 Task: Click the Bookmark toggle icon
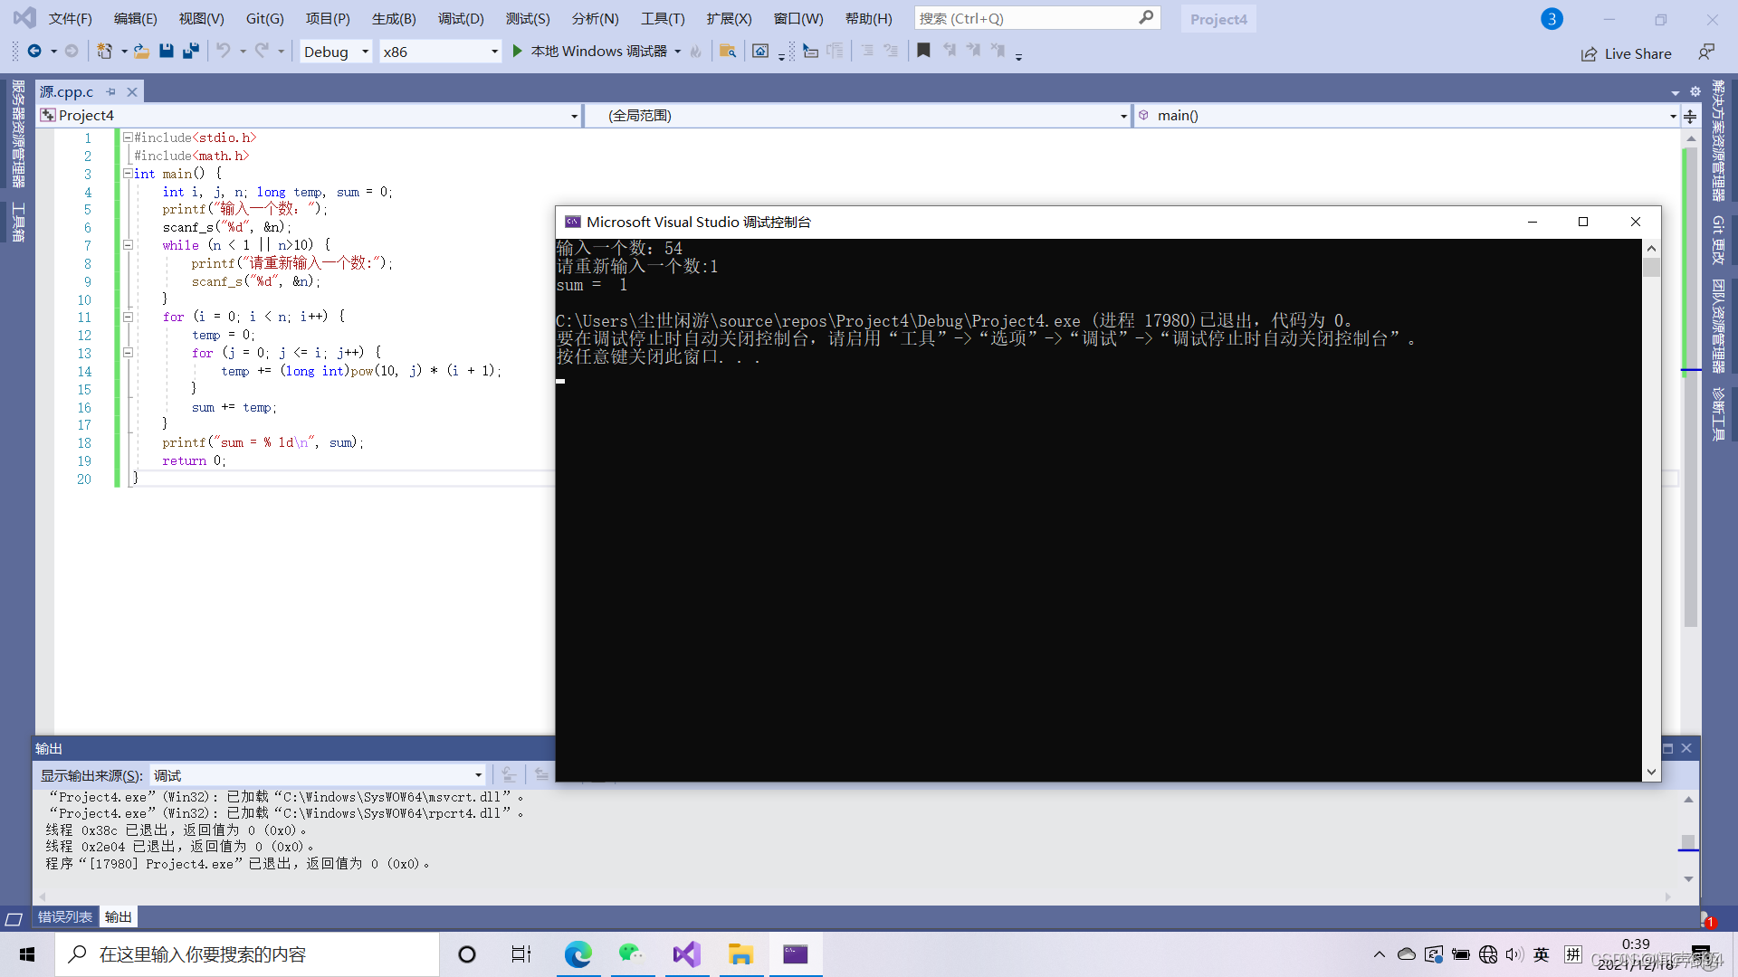pyautogui.click(x=924, y=50)
